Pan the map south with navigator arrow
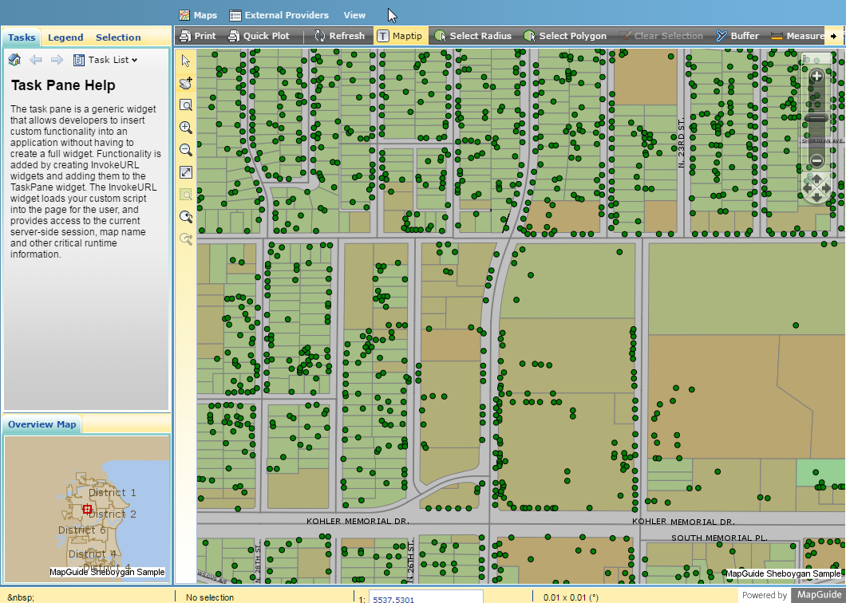The height and width of the screenshot is (603, 846). pos(816,198)
